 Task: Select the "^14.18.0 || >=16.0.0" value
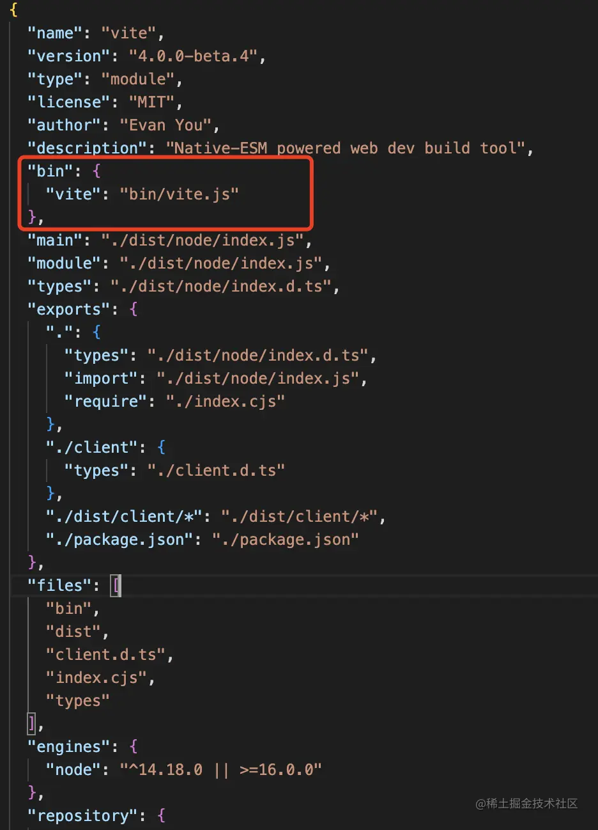(x=221, y=770)
